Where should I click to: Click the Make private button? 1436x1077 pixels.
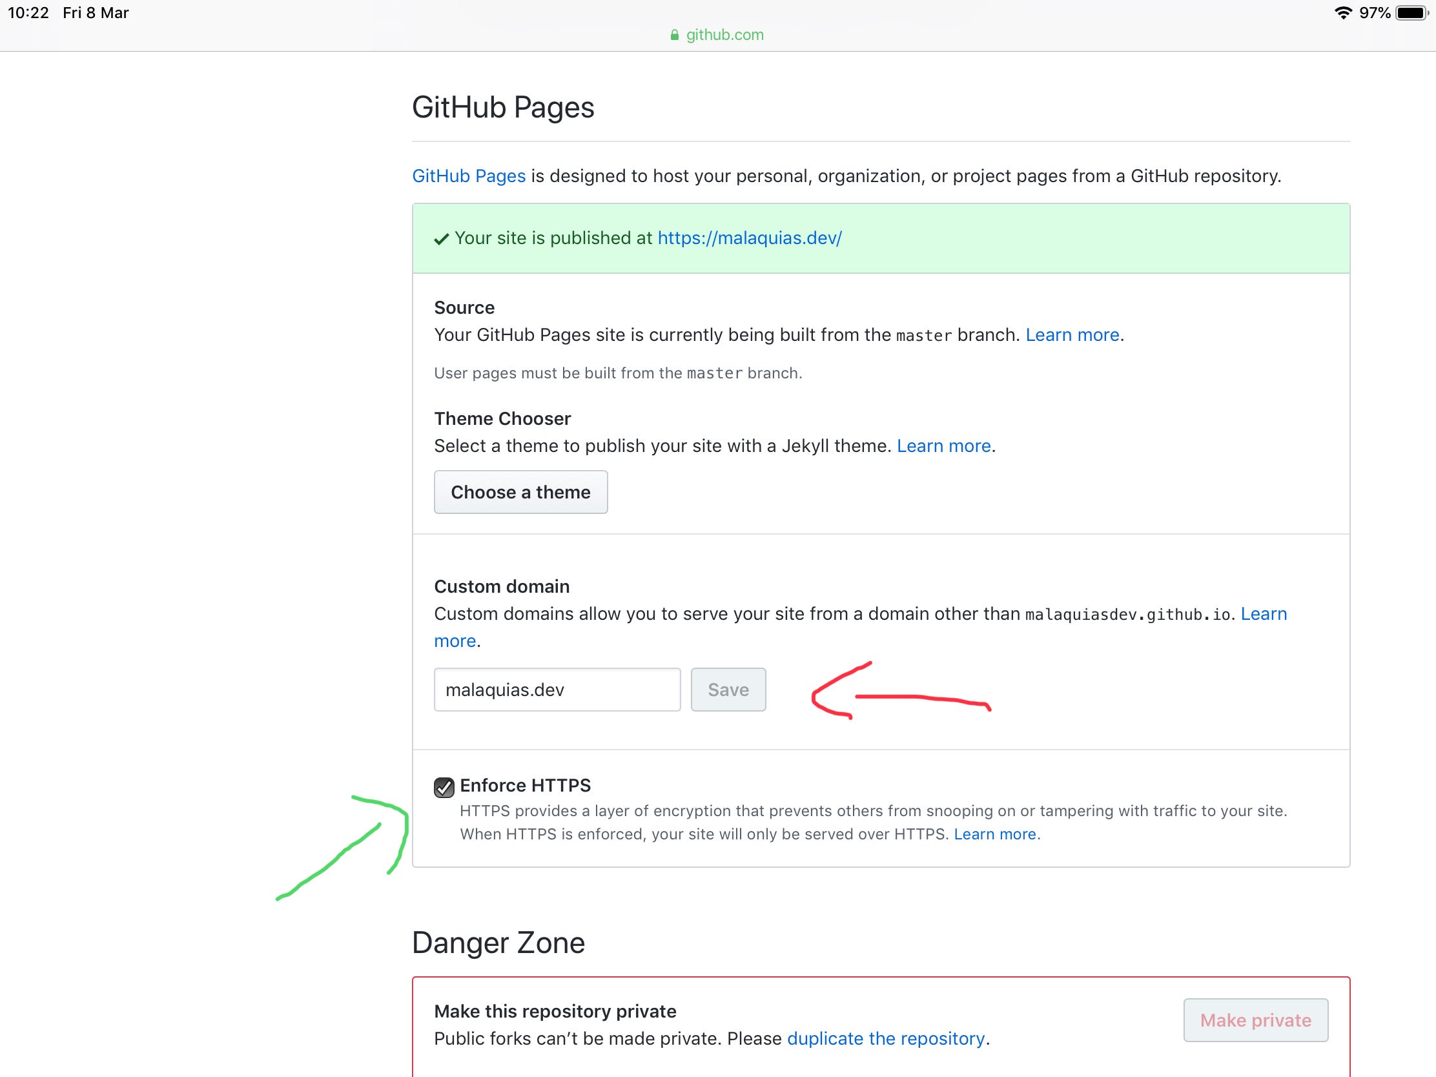1255,1020
